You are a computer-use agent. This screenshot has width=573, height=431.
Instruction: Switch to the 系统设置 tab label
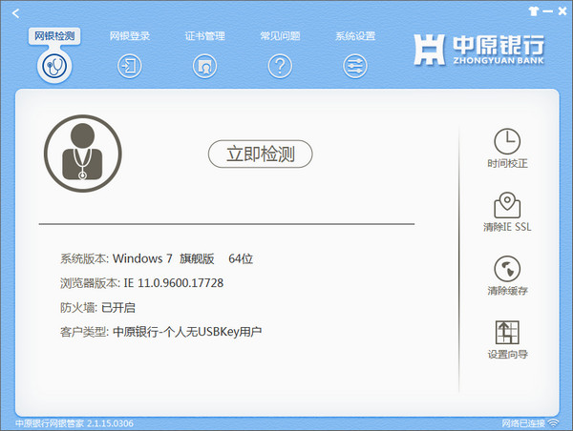click(355, 36)
